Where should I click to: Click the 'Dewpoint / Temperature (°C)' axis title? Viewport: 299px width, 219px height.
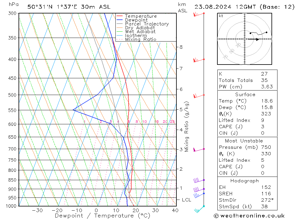pos(102,216)
